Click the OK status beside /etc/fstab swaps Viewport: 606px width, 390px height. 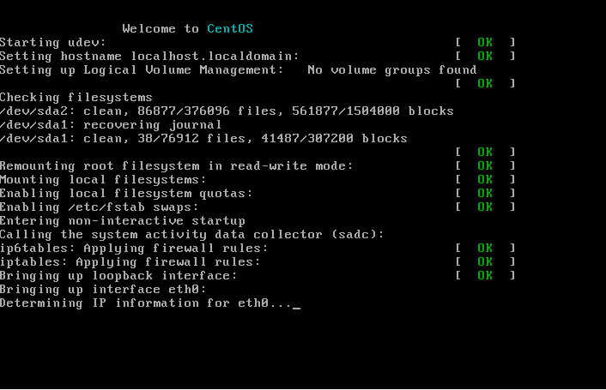(485, 207)
